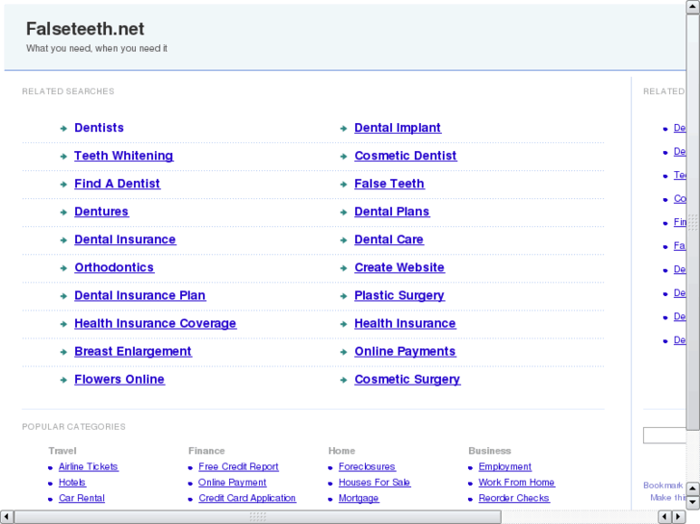The height and width of the screenshot is (524, 700).
Task: Open the Car Rental link
Action: coord(82,498)
